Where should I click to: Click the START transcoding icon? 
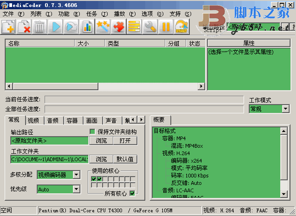pyautogui.click(x=181, y=26)
